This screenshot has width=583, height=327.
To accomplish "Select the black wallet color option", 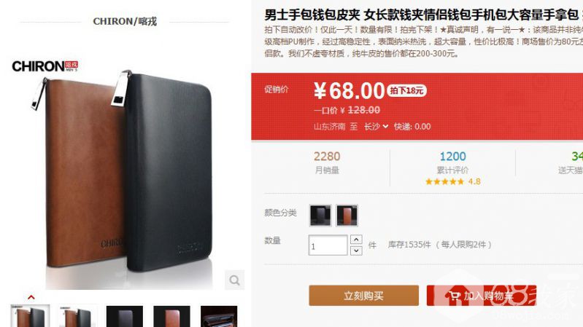I will (x=320, y=215).
